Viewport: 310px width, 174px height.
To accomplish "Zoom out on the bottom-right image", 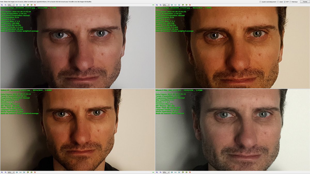I will click(160, 172).
